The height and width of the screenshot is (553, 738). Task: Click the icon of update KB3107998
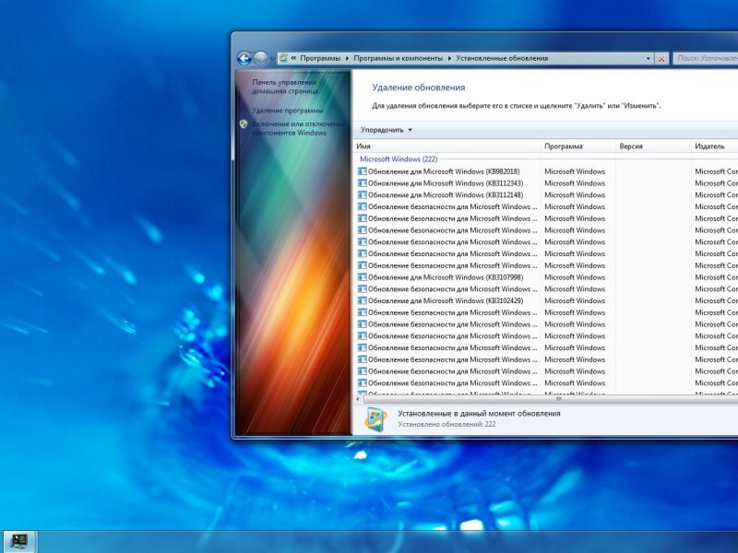362,277
